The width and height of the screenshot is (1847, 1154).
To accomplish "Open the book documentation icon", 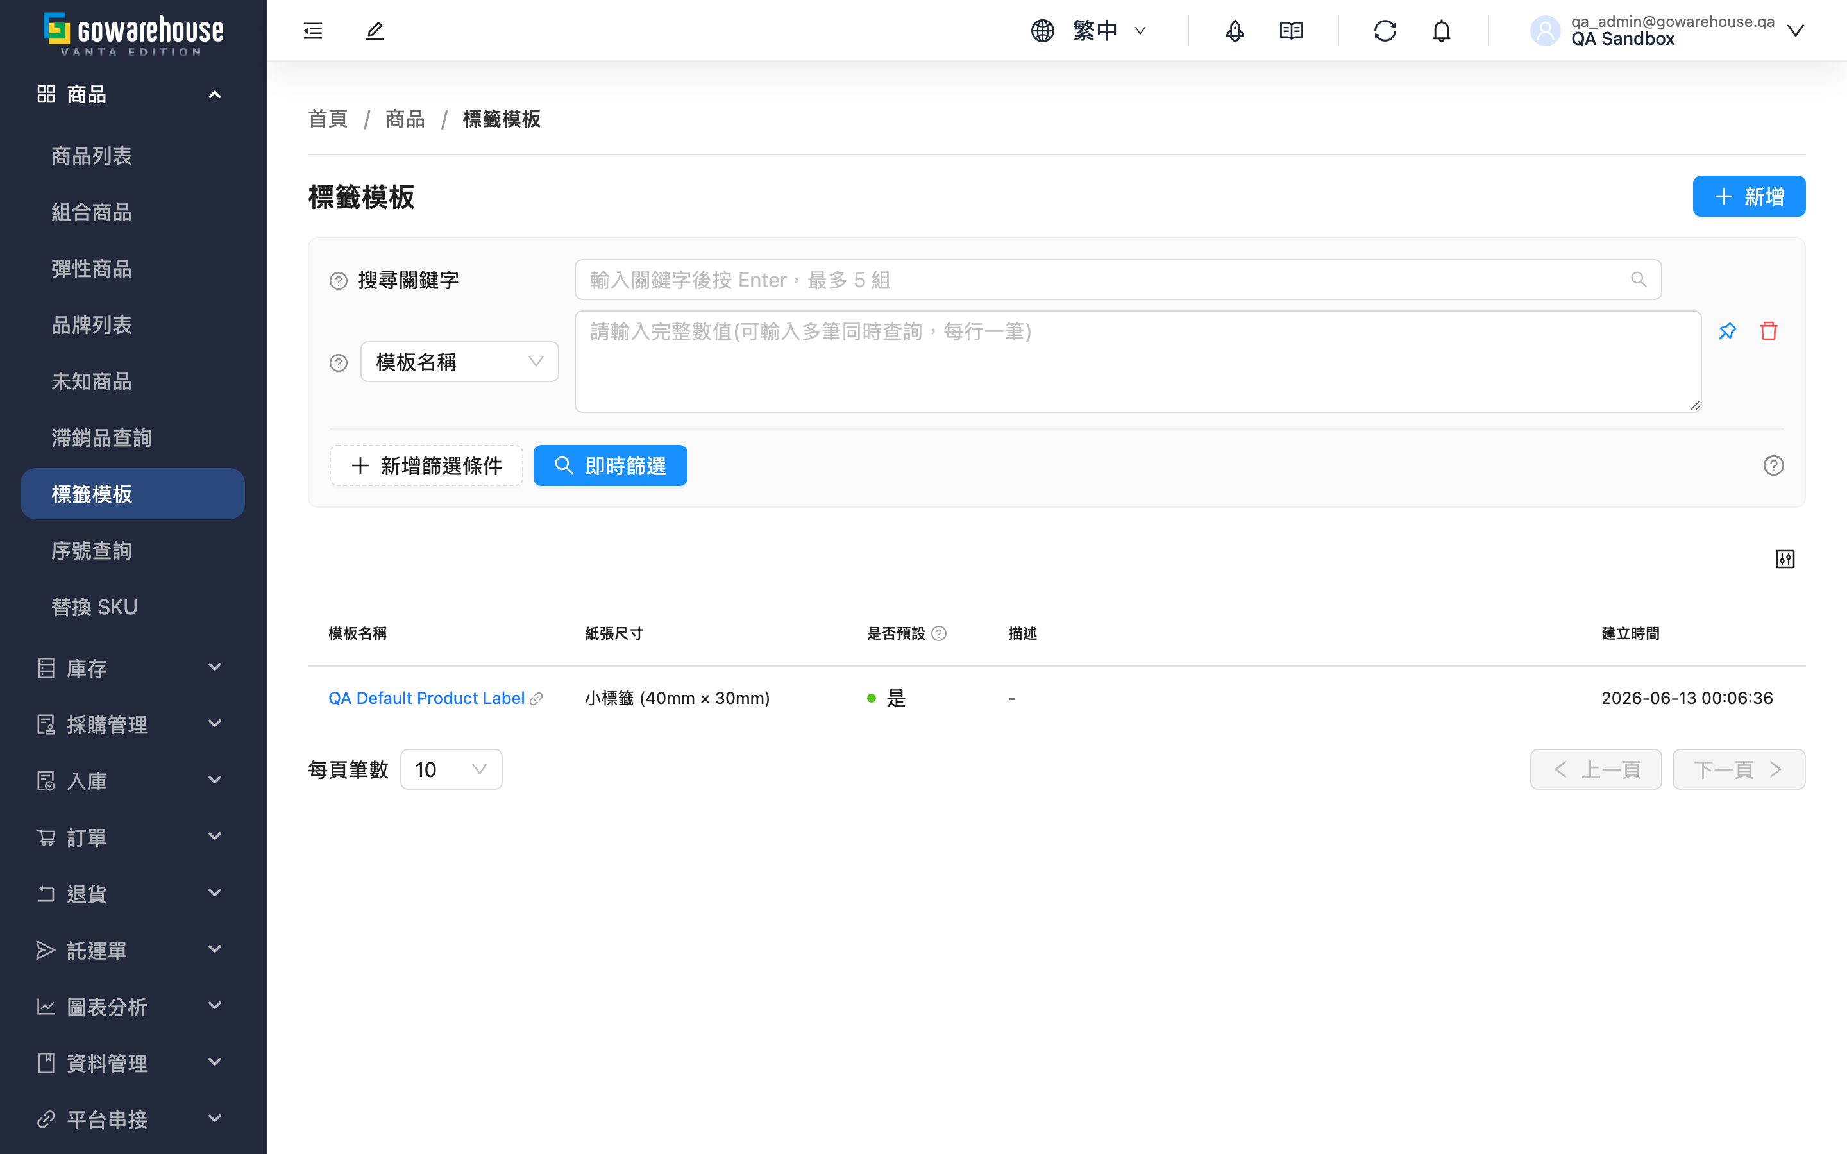I will (x=1292, y=31).
